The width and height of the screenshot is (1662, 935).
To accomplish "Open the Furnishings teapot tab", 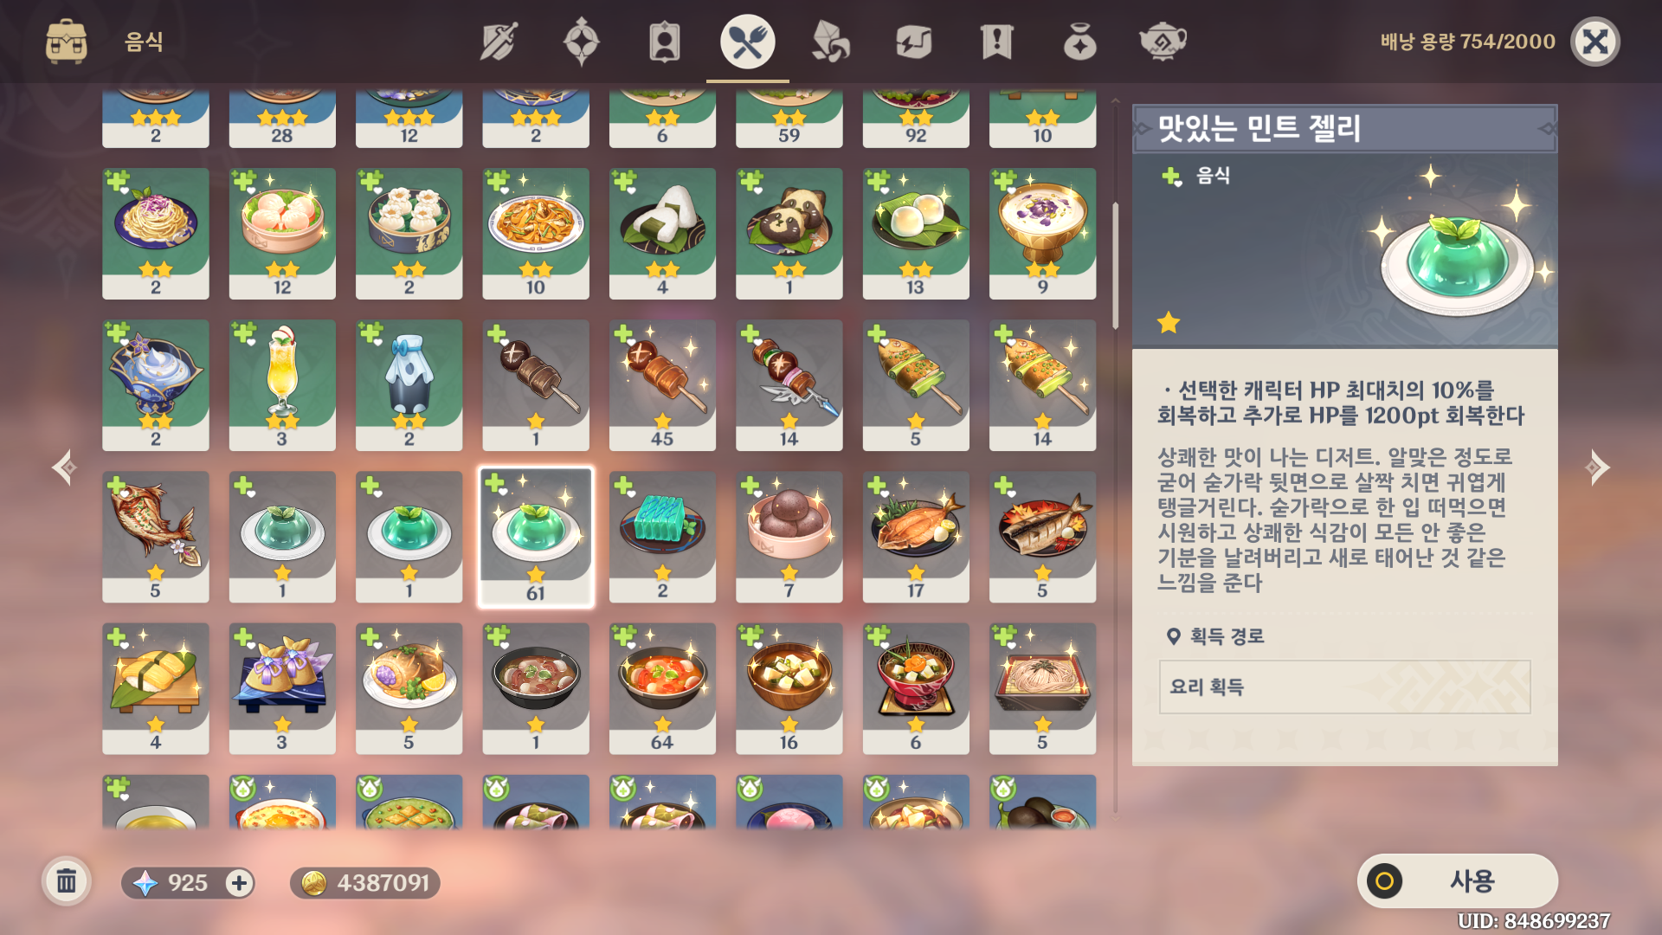I will pos(1163,42).
